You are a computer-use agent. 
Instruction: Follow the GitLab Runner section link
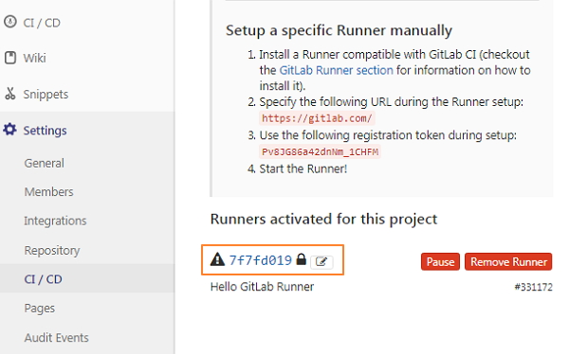(336, 70)
